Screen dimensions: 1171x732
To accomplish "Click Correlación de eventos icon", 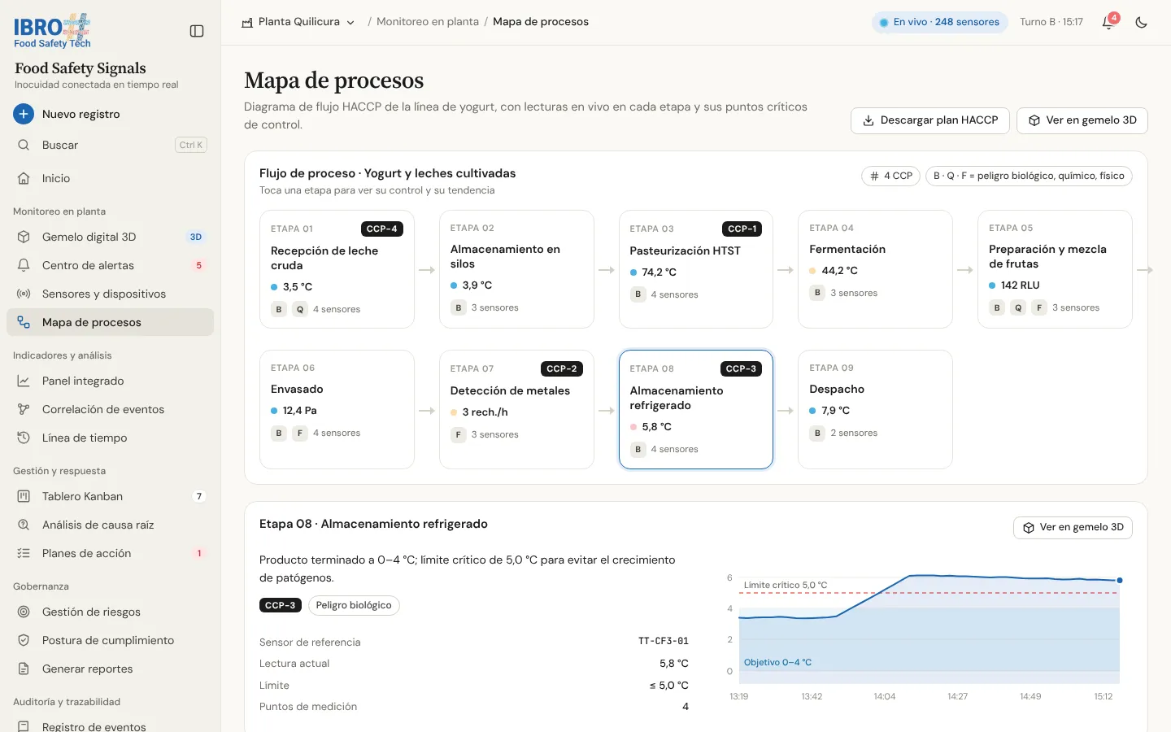I will coord(24,409).
